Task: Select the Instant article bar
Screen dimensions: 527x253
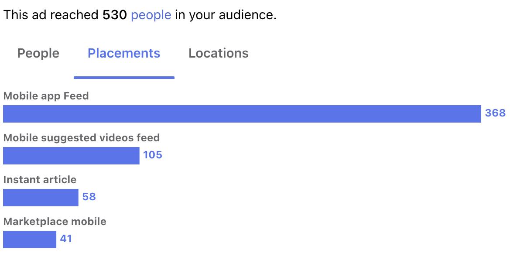Action: [41, 197]
